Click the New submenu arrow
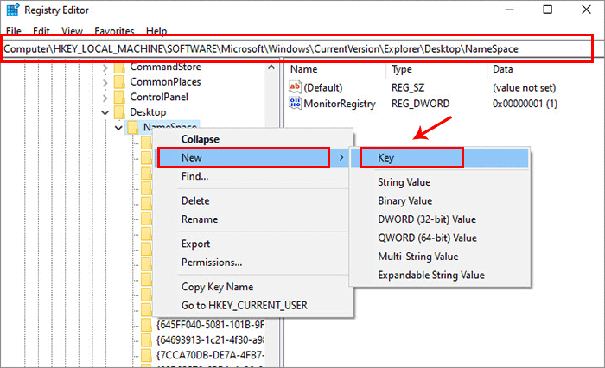The height and width of the screenshot is (368, 605). [341, 158]
